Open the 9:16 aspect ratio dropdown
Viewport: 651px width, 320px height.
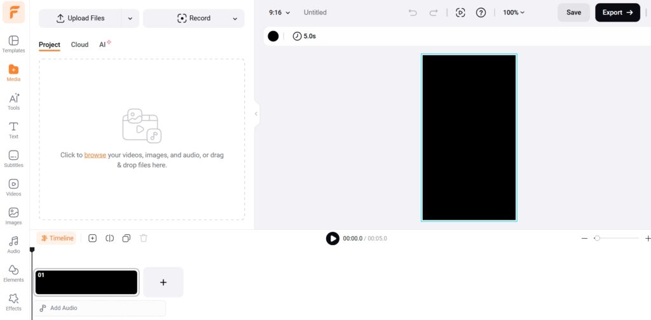tap(279, 13)
